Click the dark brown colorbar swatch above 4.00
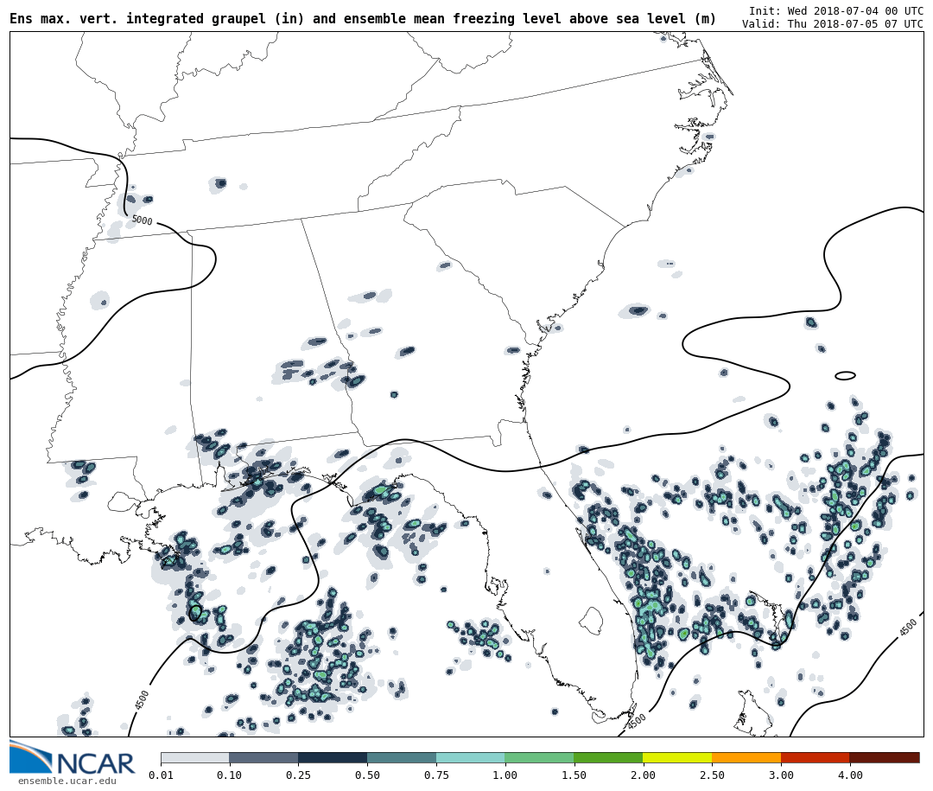This screenshot has width=933, height=791. 885,757
